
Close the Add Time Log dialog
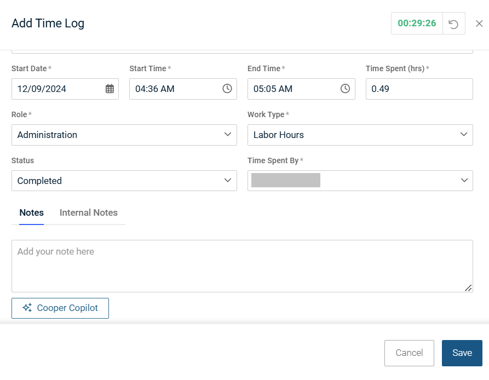(479, 24)
